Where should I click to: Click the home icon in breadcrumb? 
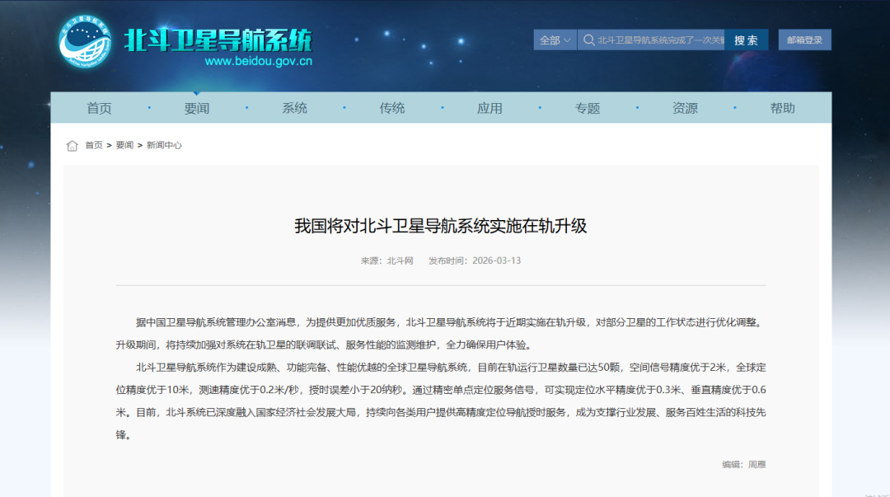tap(72, 145)
